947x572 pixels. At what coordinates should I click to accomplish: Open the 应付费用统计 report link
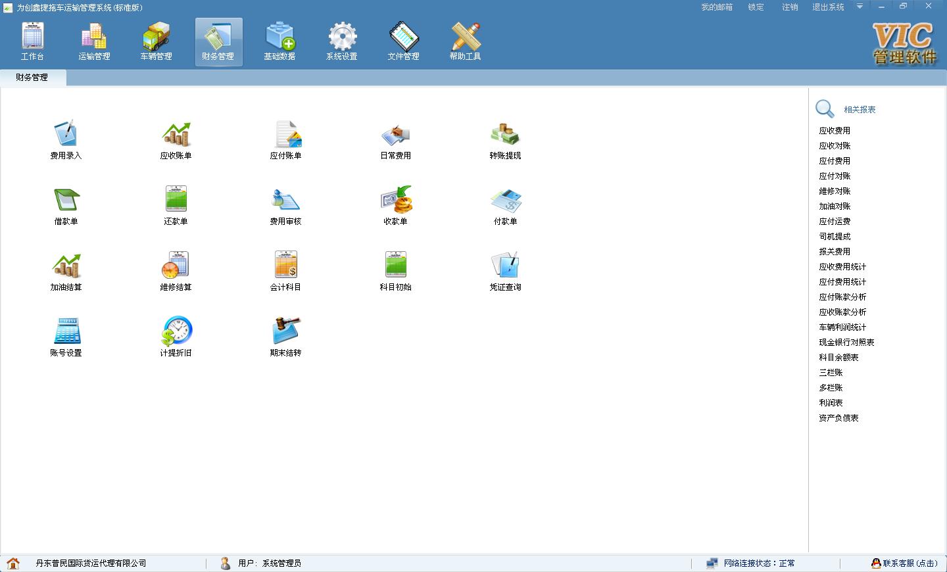click(x=842, y=282)
